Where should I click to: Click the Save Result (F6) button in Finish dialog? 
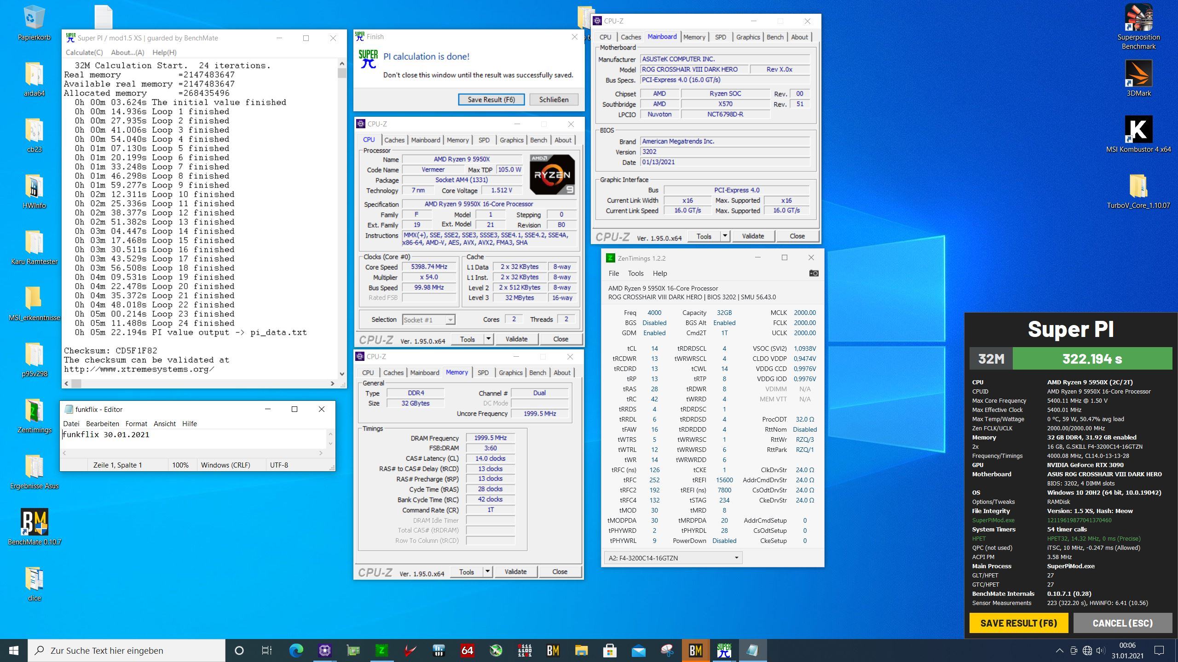click(x=491, y=99)
